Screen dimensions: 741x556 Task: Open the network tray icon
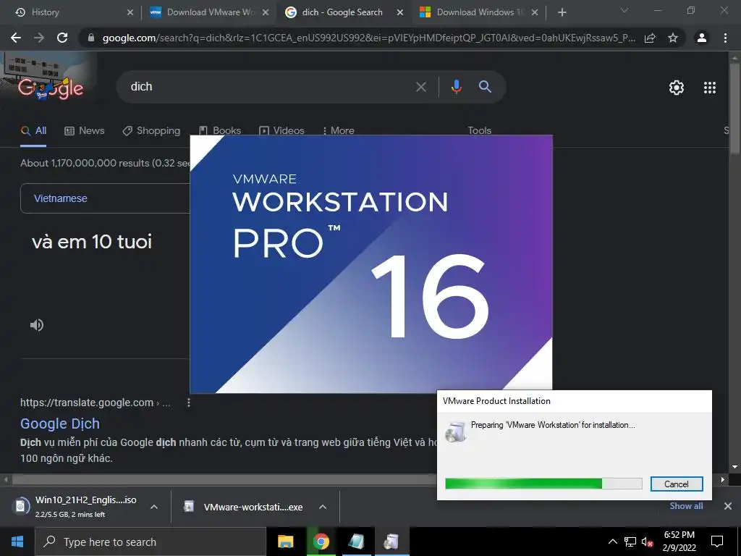click(x=630, y=542)
